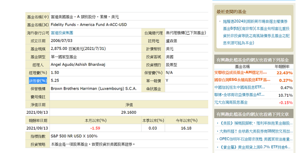Select 本月以來(%) column header
The image size is (302, 153).
coord(96,120)
